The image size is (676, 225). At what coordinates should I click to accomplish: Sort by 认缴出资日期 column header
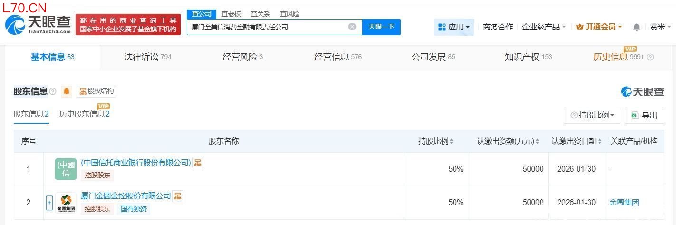[x=576, y=141]
